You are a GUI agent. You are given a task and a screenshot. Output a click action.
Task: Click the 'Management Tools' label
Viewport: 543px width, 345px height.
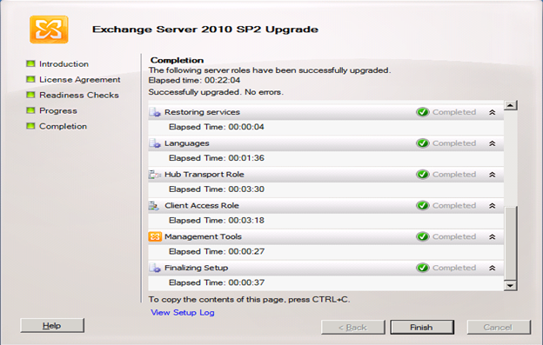tap(203, 236)
